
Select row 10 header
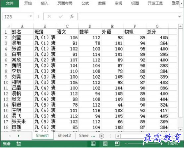6,82
